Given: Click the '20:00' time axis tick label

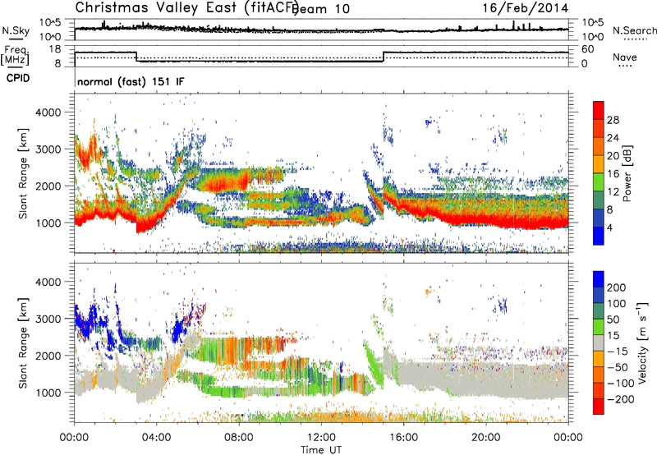Looking at the screenshot, I should click(485, 438).
